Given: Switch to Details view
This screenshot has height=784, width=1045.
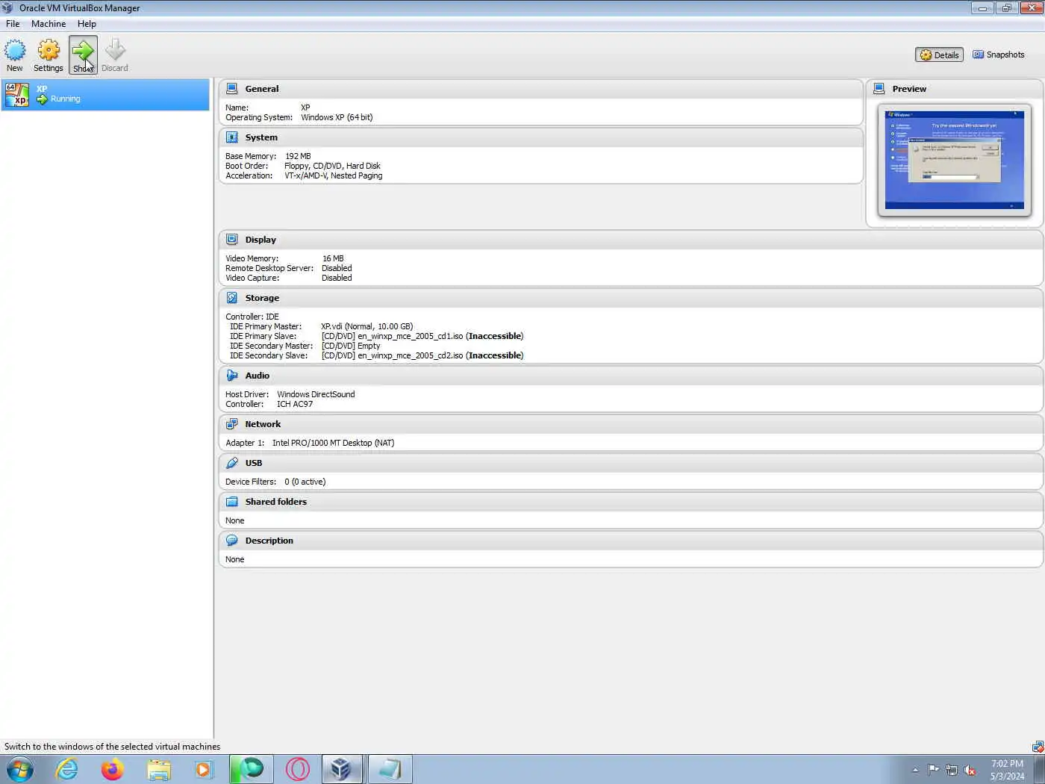Looking at the screenshot, I should point(939,55).
